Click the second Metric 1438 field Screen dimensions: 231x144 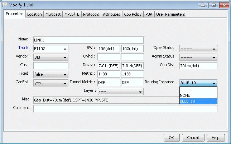tap(132, 74)
